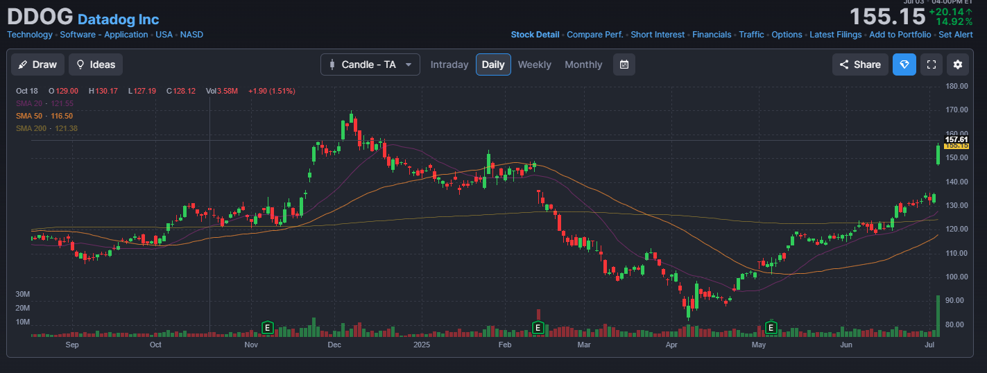Open the Ideas lightbulb button
This screenshot has height=373, width=987.
(x=96, y=64)
